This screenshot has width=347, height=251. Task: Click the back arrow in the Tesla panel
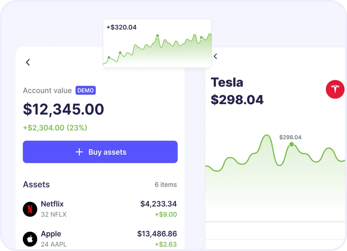(215, 56)
